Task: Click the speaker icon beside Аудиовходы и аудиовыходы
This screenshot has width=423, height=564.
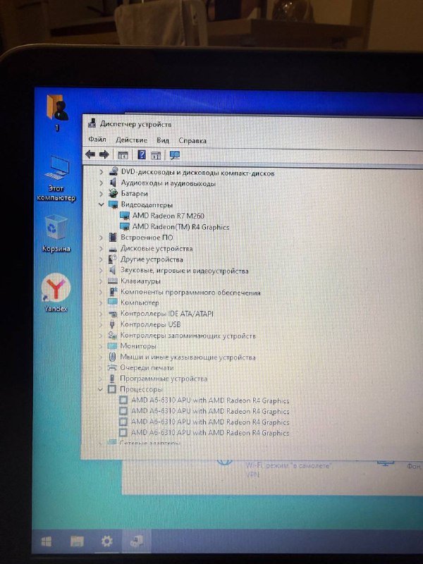Action: [114, 183]
